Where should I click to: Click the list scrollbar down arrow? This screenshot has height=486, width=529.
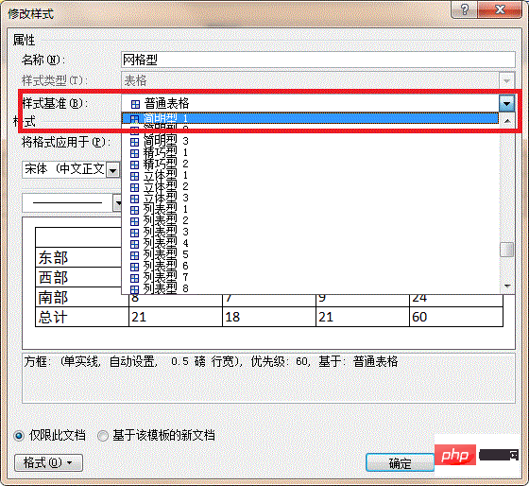506,286
